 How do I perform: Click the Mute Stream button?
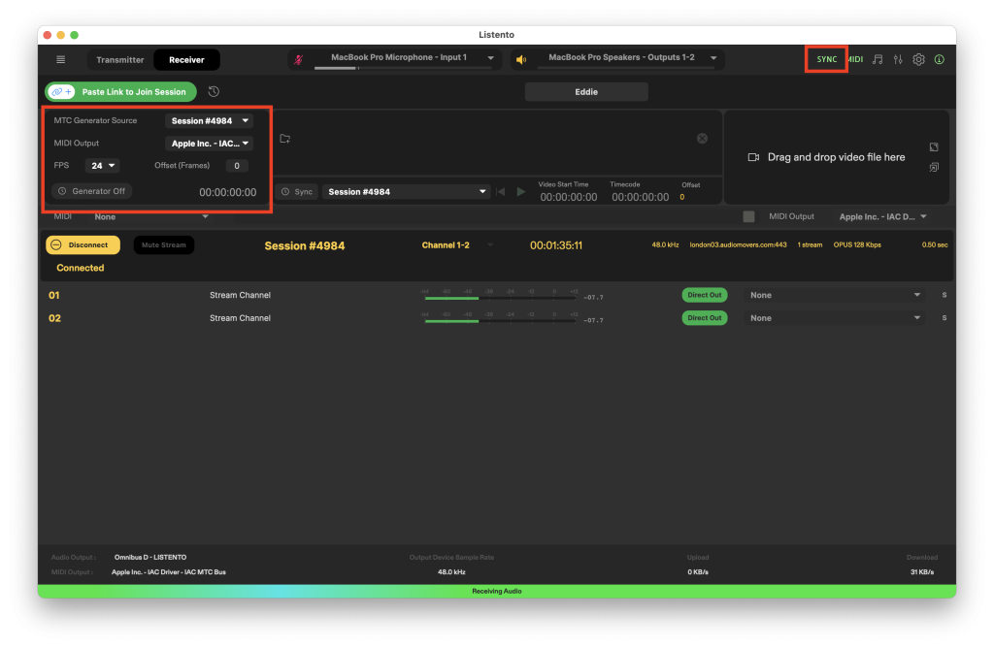click(163, 244)
